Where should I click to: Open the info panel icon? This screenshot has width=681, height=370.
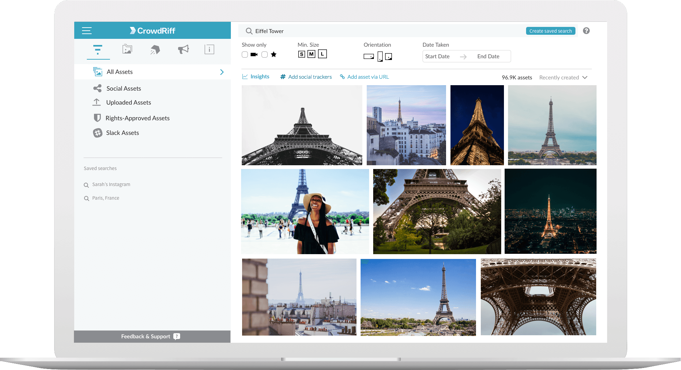coord(209,49)
